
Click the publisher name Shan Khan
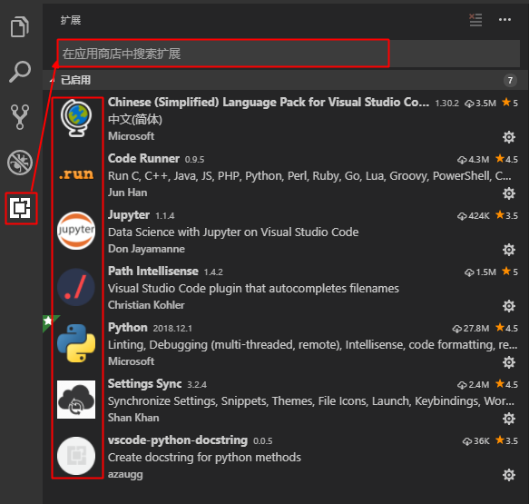133,418
